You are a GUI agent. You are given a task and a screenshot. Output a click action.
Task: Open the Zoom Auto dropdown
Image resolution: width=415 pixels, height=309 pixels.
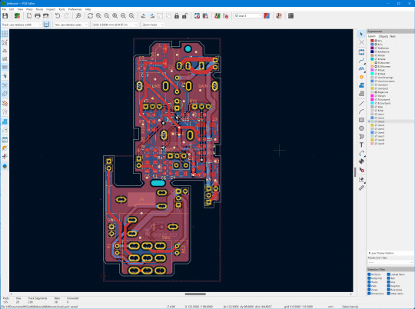coord(153,25)
